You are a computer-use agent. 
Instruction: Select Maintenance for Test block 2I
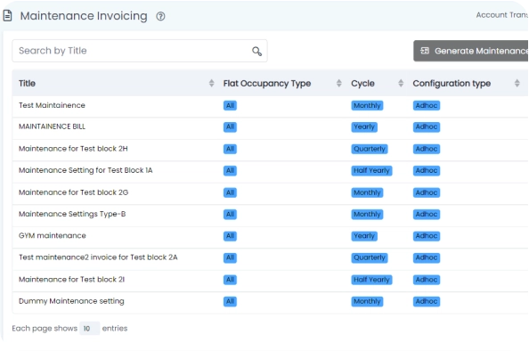[x=71, y=280]
